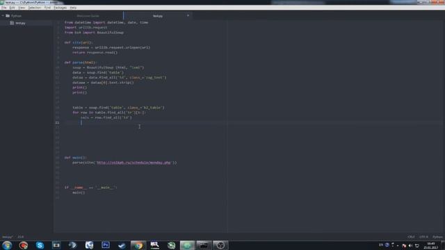
Task: Click the taskbar clock
Action: 431,245
